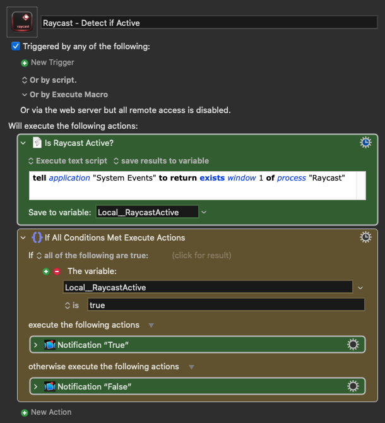Click the green New Action plus icon
This screenshot has width=385, height=423.
point(25,413)
